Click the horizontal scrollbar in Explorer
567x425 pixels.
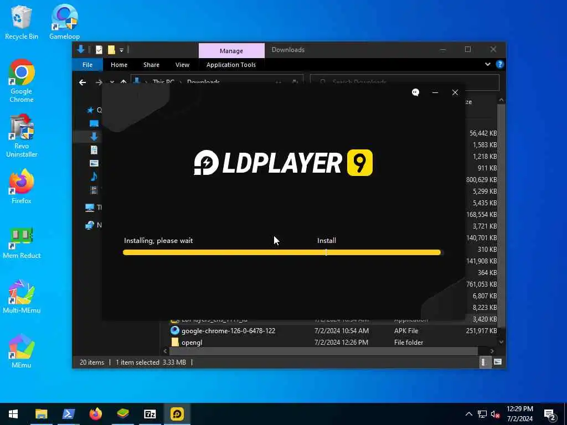pyautogui.click(x=323, y=351)
